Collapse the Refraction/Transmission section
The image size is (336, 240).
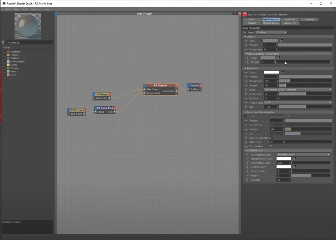(245, 112)
